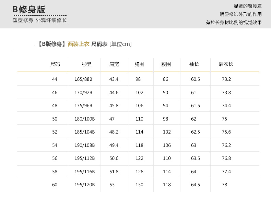Click size 52 in the 尺码 column

[55, 132]
